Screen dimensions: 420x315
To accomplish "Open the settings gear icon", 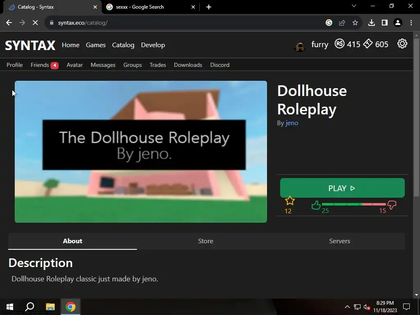I will click(402, 43).
